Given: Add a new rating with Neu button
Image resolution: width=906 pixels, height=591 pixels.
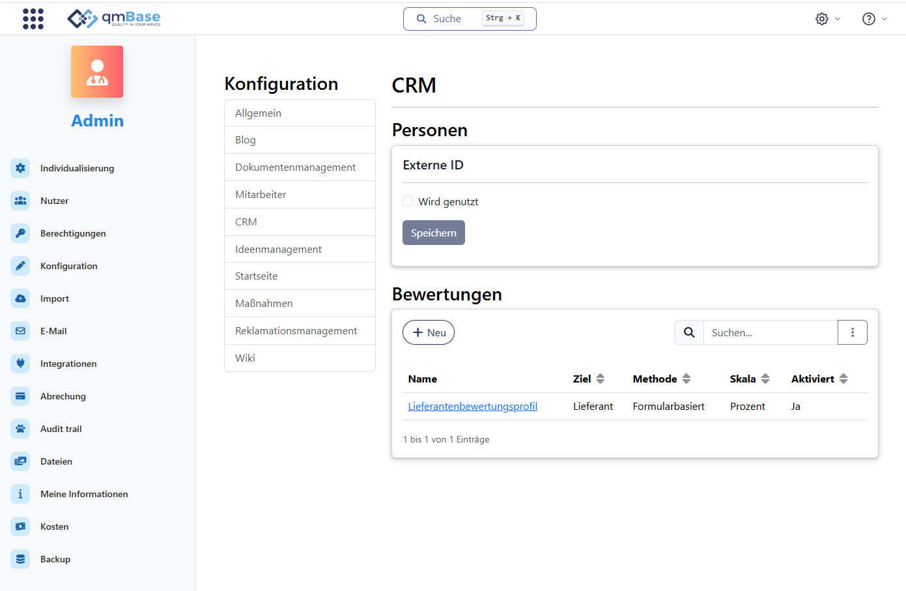Looking at the screenshot, I should (x=429, y=332).
